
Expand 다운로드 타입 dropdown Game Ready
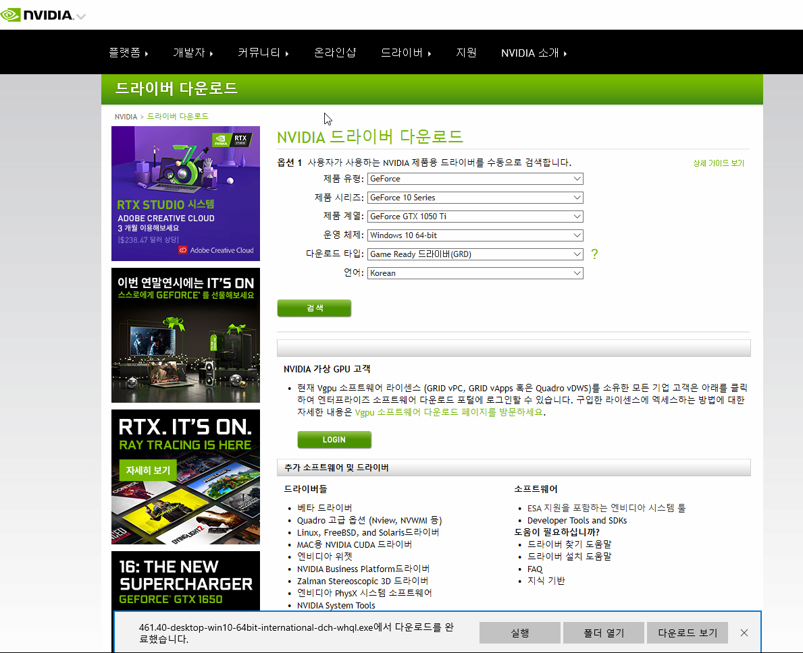pyautogui.click(x=475, y=254)
